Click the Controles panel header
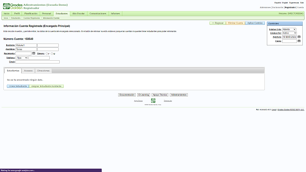Viewport: 306px width, 172px height. pos(284,23)
